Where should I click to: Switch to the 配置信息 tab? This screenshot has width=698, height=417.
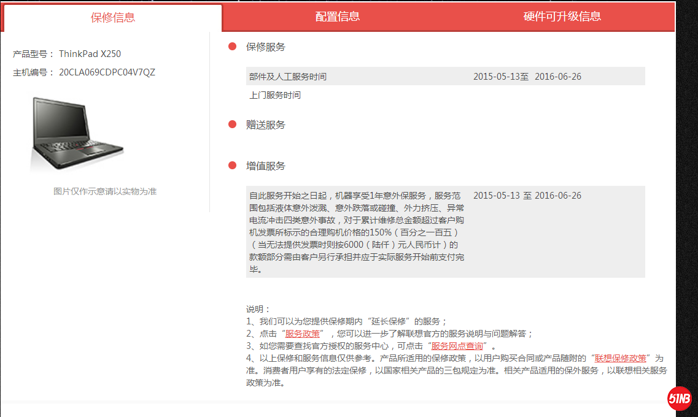click(337, 17)
